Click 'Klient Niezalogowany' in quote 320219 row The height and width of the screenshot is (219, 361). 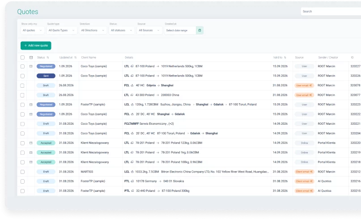95,152
